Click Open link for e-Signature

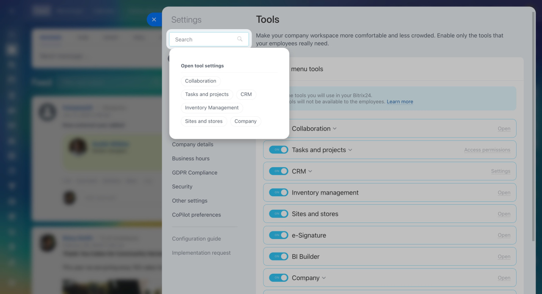coord(504,235)
